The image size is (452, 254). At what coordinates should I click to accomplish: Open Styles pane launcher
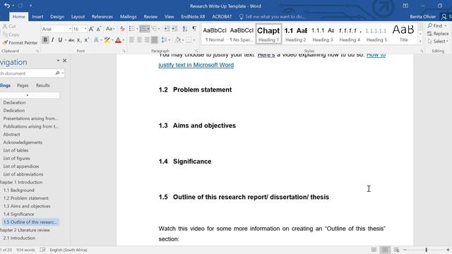[422, 51]
